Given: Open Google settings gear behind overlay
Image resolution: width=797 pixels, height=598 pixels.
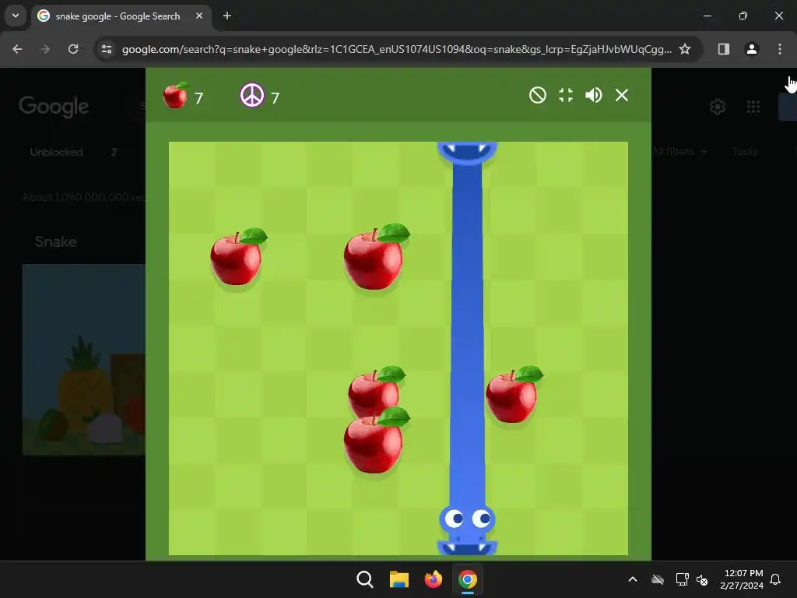Looking at the screenshot, I should coord(717,107).
